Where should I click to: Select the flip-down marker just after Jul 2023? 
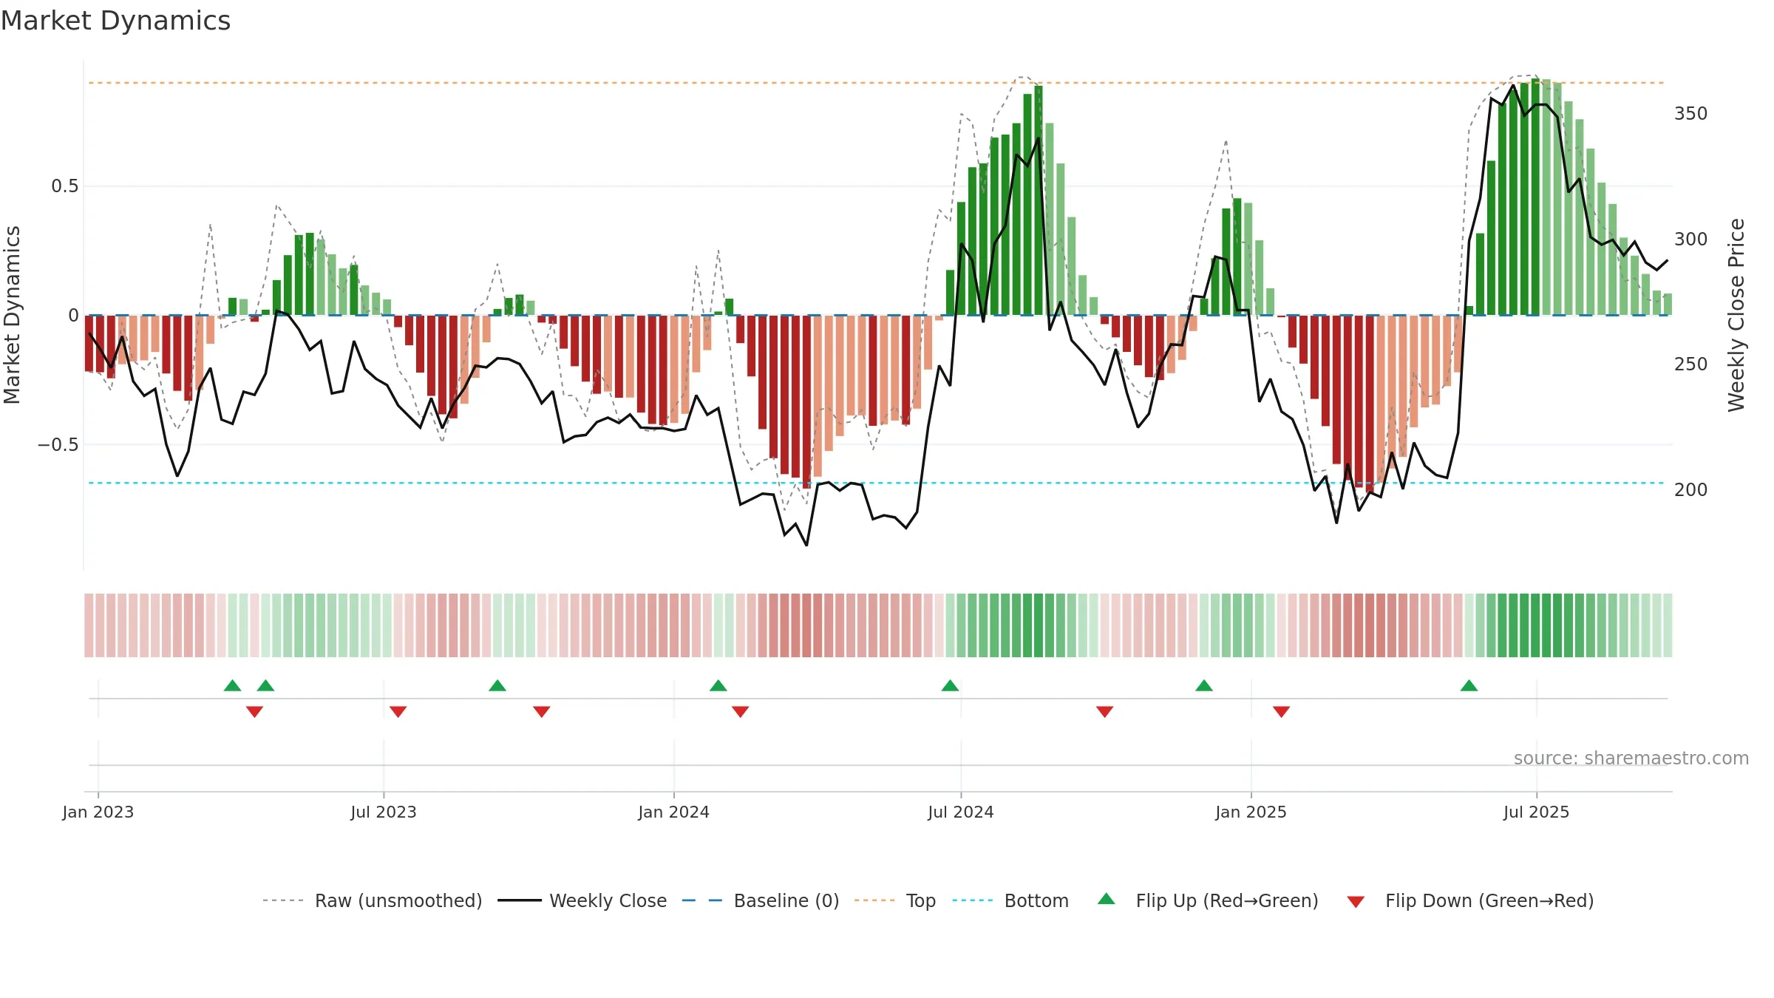click(398, 712)
